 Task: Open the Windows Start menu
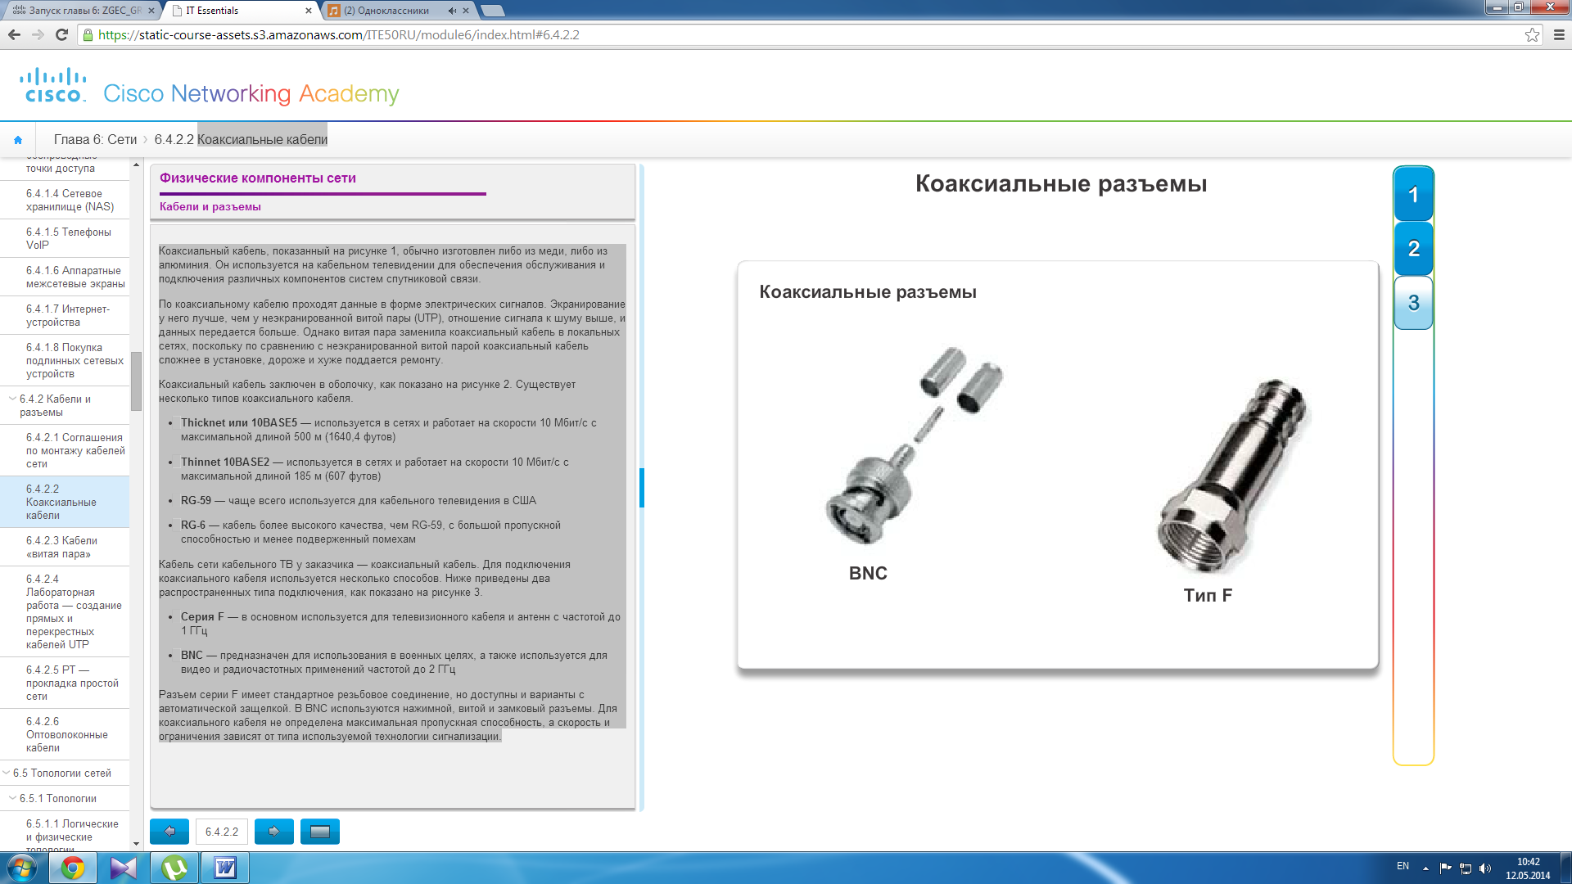[22, 868]
